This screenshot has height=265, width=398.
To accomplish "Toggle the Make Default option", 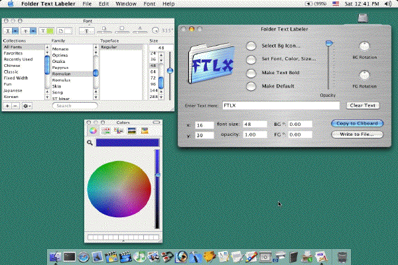I will (251, 86).
